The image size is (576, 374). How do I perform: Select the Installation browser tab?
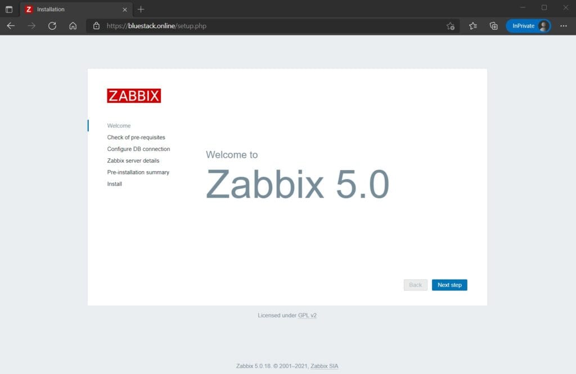pos(76,9)
